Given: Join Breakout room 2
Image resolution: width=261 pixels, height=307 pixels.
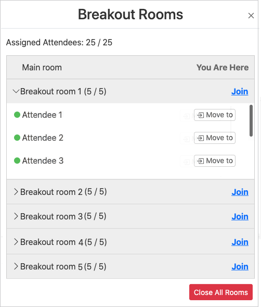Looking at the screenshot, I should [240, 192].
